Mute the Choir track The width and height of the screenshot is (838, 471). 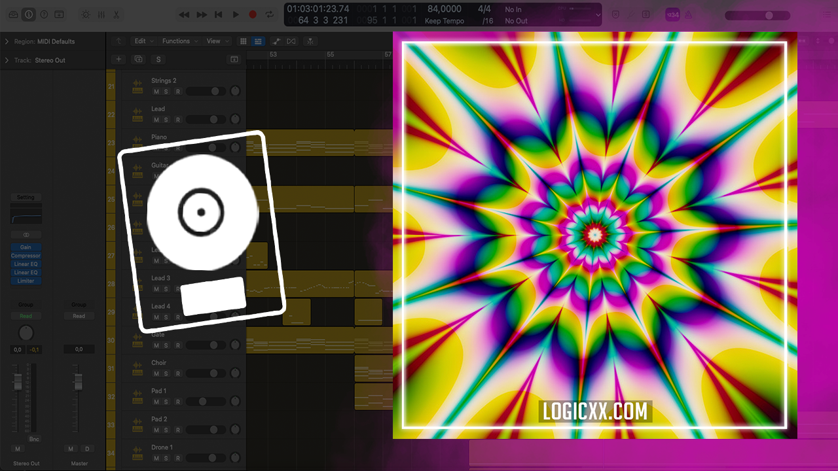click(x=156, y=374)
